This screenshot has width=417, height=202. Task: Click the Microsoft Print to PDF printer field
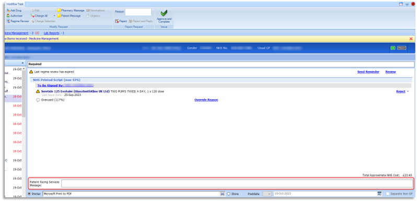coord(131,194)
